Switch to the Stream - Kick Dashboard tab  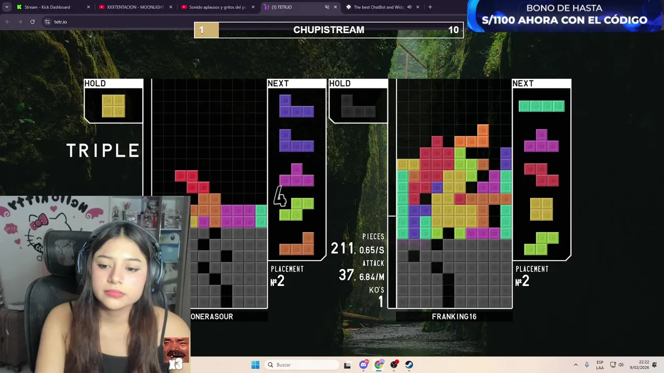pos(53,7)
